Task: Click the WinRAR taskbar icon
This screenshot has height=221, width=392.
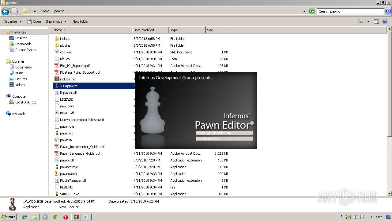Action: (76, 217)
